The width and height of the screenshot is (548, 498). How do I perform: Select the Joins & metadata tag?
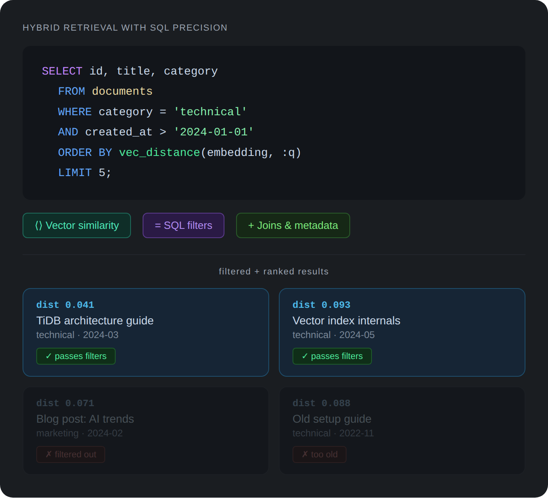click(x=293, y=226)
